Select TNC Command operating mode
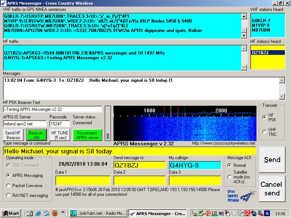 pos(8,165)
